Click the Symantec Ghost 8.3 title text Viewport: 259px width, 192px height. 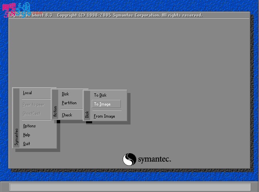(x=32, y=15)
